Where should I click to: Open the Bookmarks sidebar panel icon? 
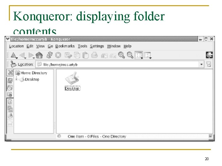[10, 81]
